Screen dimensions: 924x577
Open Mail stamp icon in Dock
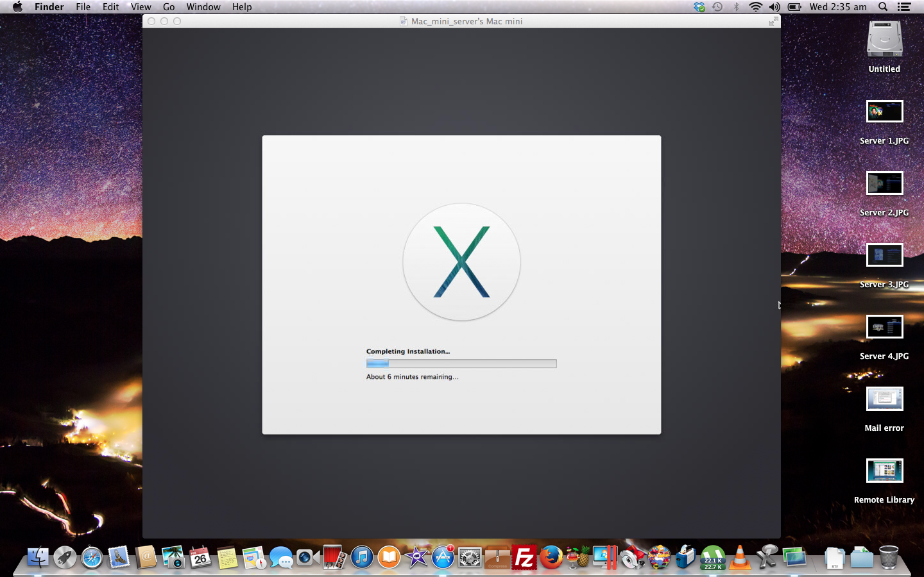point(119,557)
